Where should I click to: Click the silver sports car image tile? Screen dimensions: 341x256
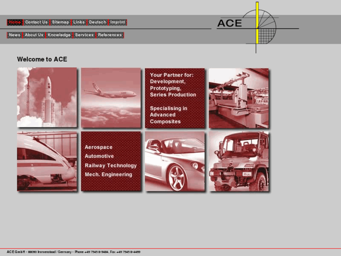[x=175, y=162]
